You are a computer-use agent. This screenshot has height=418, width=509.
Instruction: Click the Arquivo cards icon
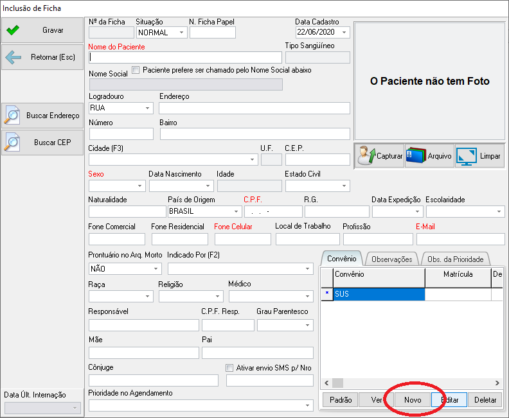tap(416, 155)
